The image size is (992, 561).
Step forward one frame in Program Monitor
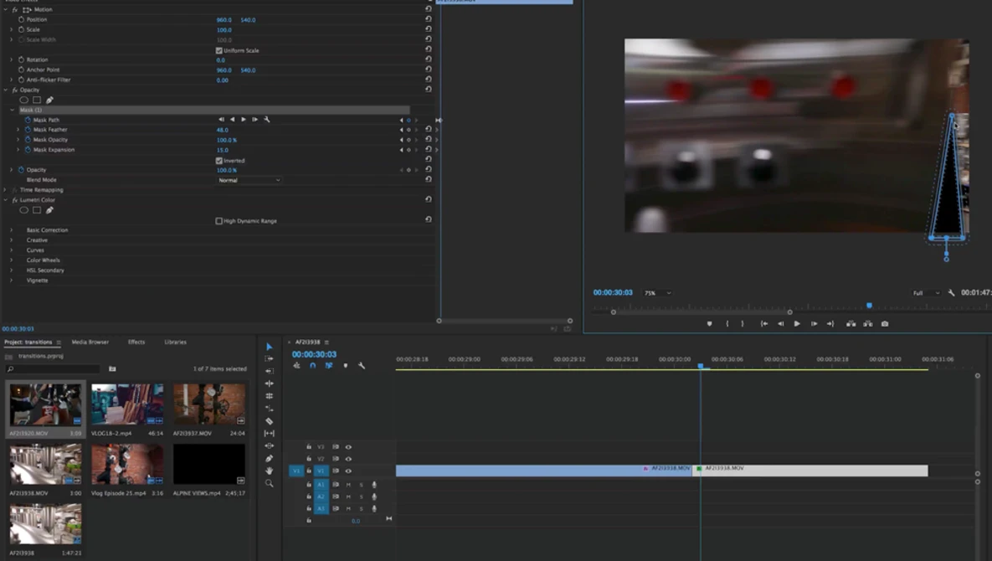tap(815, 324)
